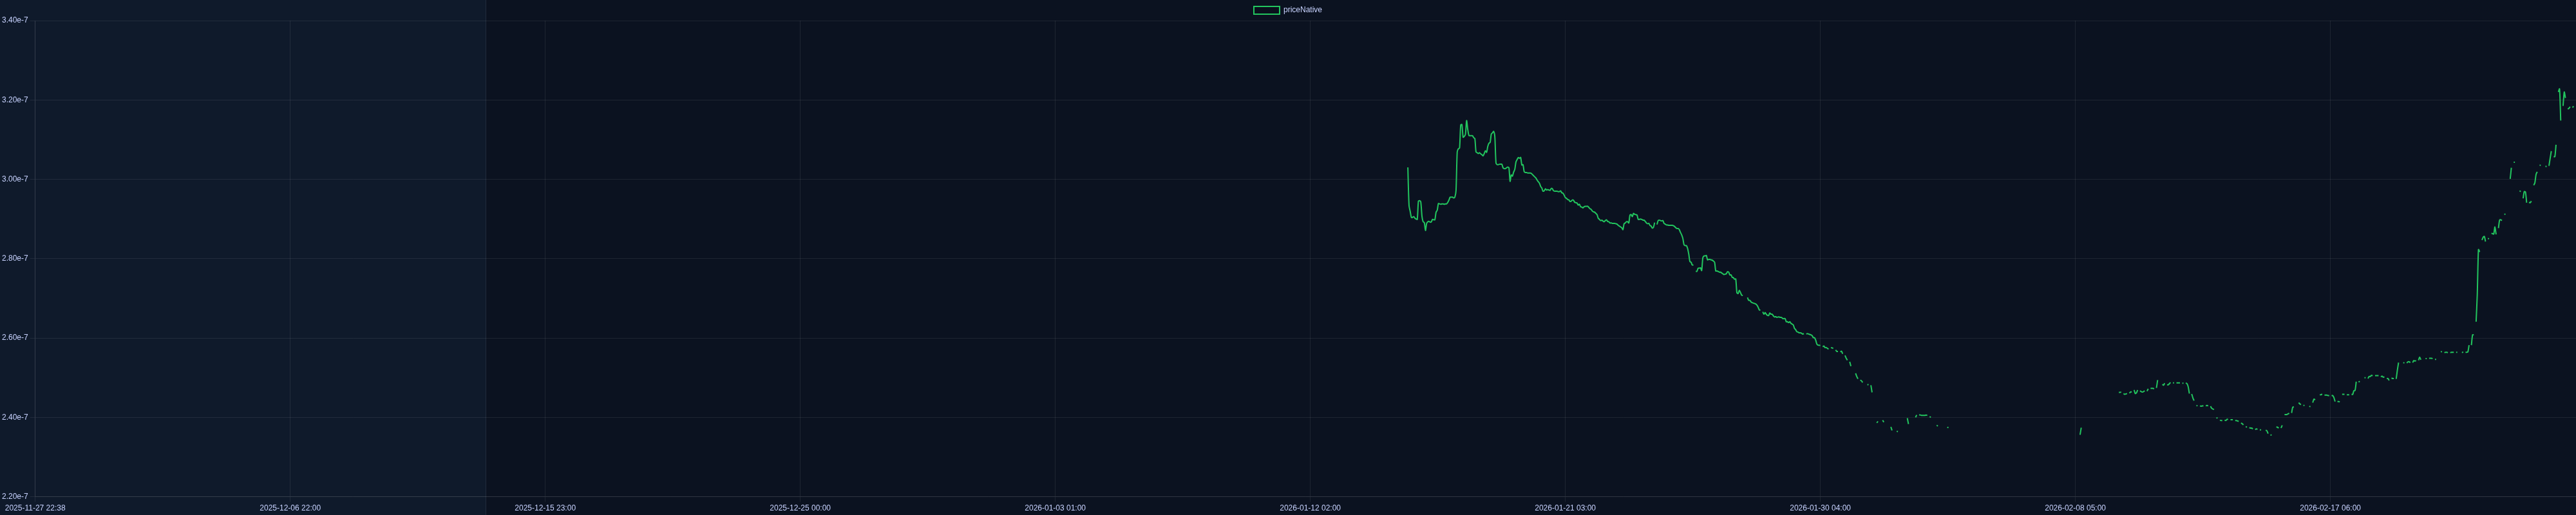Select the 2026-01-30 04:00 date label

pyautogui.click(x=1820, y=508)
